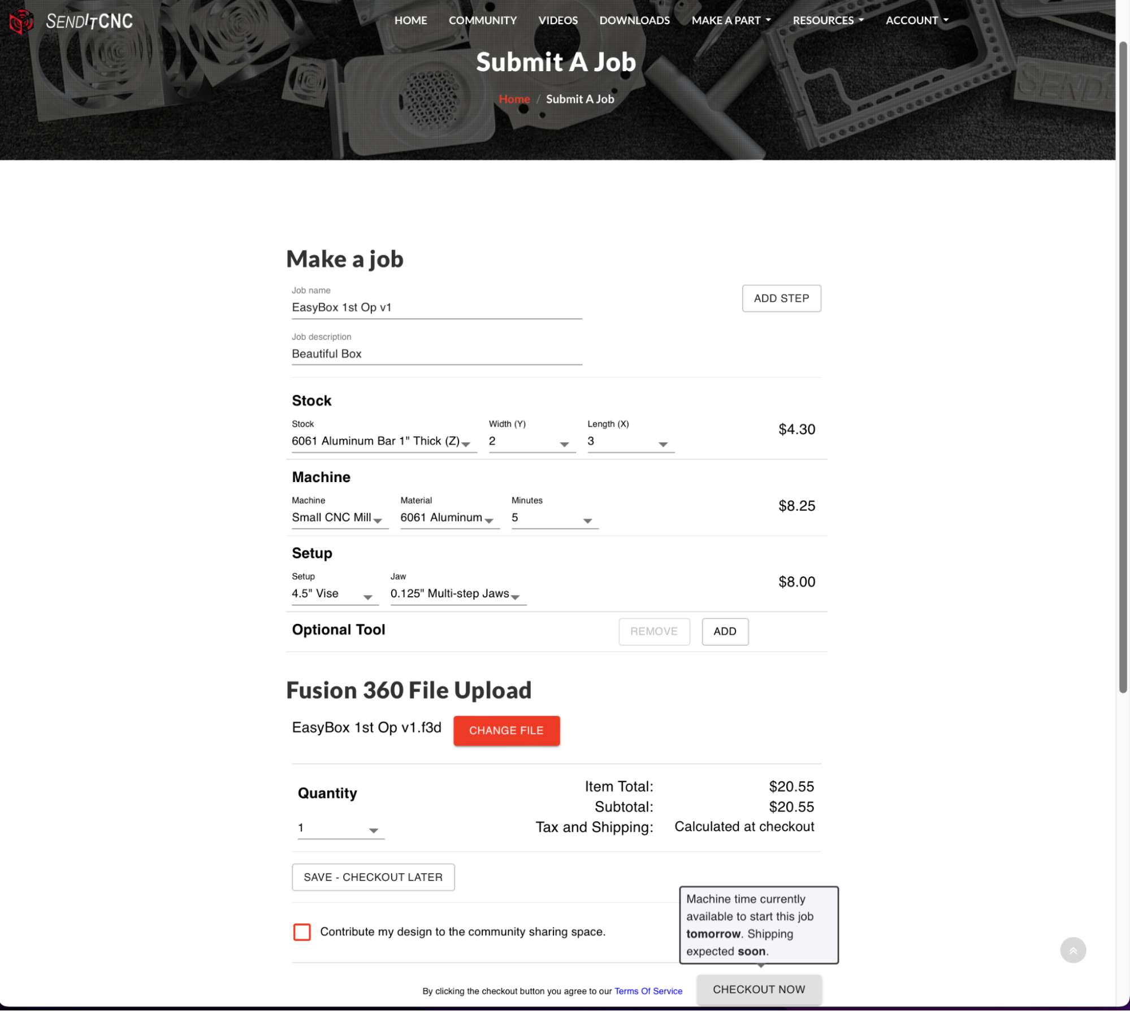Open the Make A Part menu
Viewport: 1130px width, 1011px height.
tap(730, 20)
